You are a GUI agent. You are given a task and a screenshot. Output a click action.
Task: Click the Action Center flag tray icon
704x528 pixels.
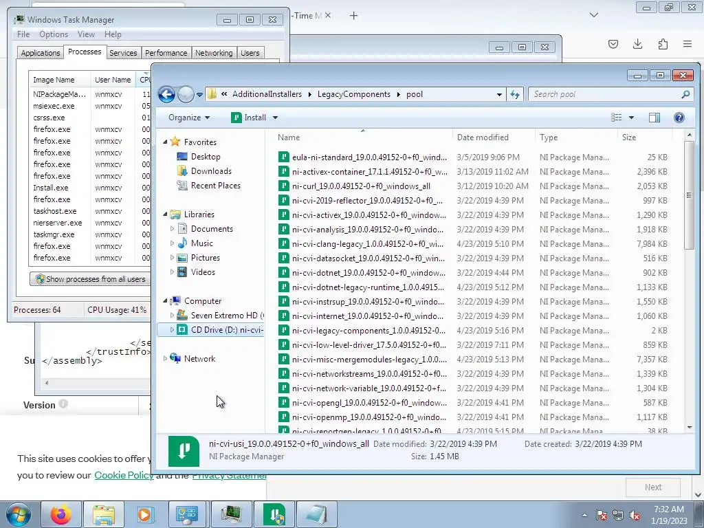[x=602, y=516]
